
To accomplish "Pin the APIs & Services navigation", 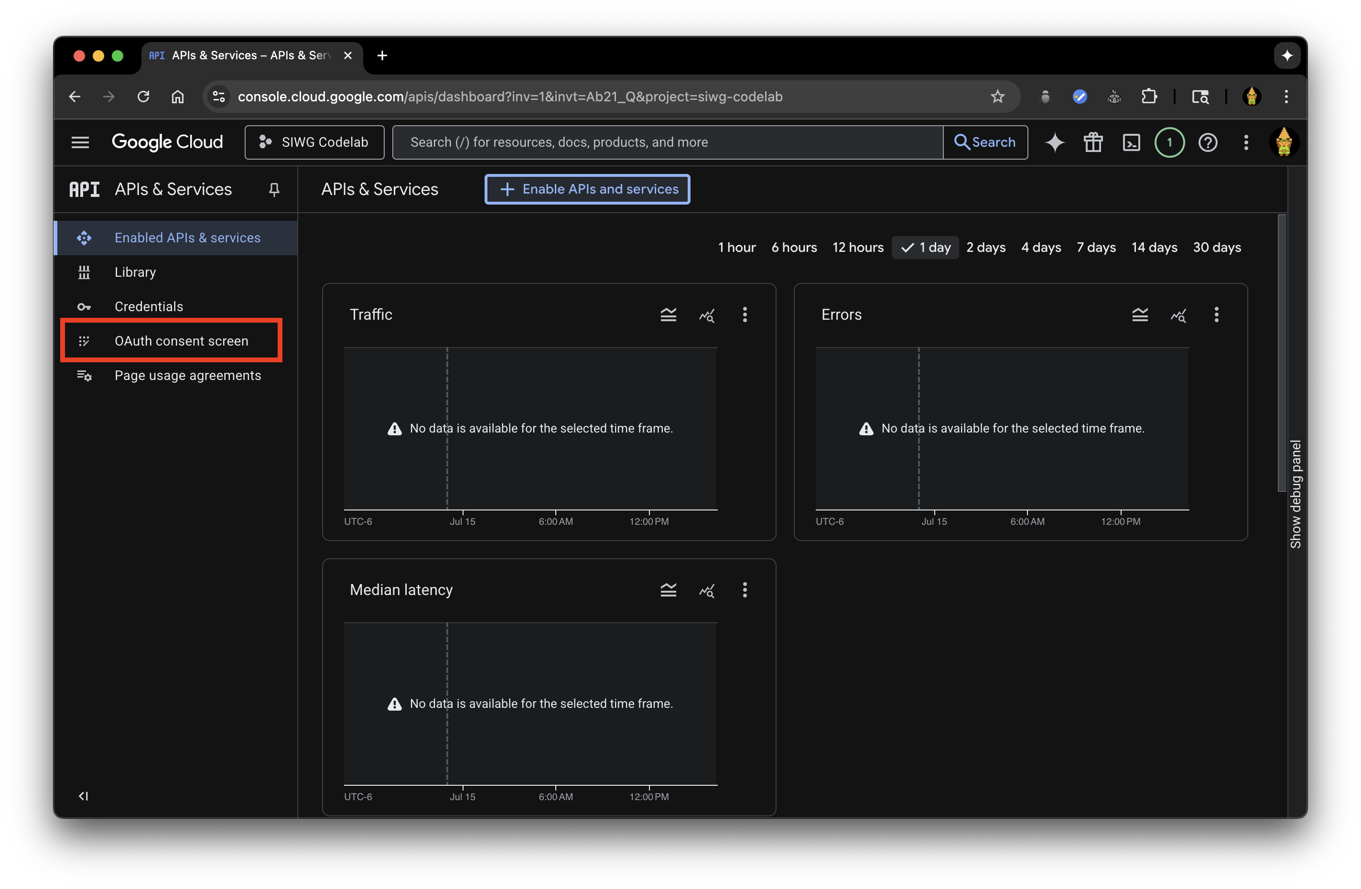I will click(x=274, y=189).
